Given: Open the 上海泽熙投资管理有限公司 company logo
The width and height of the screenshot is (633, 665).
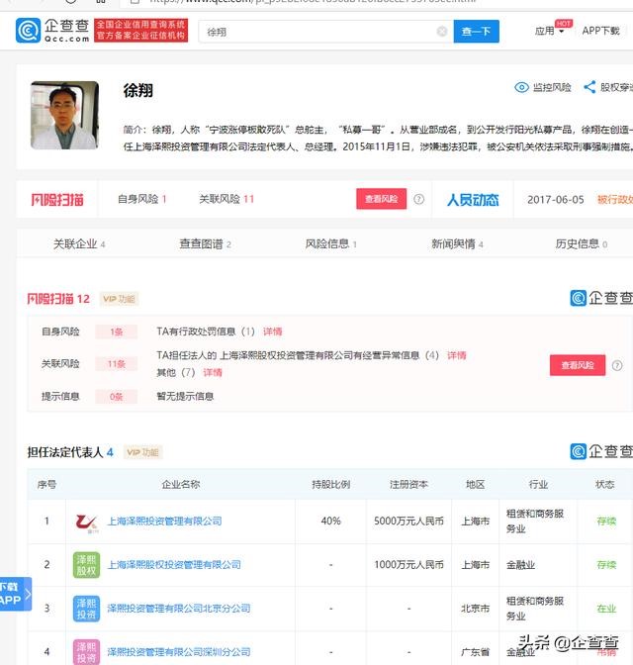Looking at the screenshot, I should [86, 521].
